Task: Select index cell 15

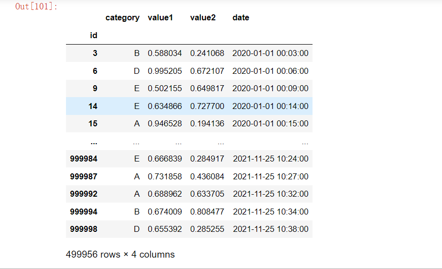Action: click(93, 123)
